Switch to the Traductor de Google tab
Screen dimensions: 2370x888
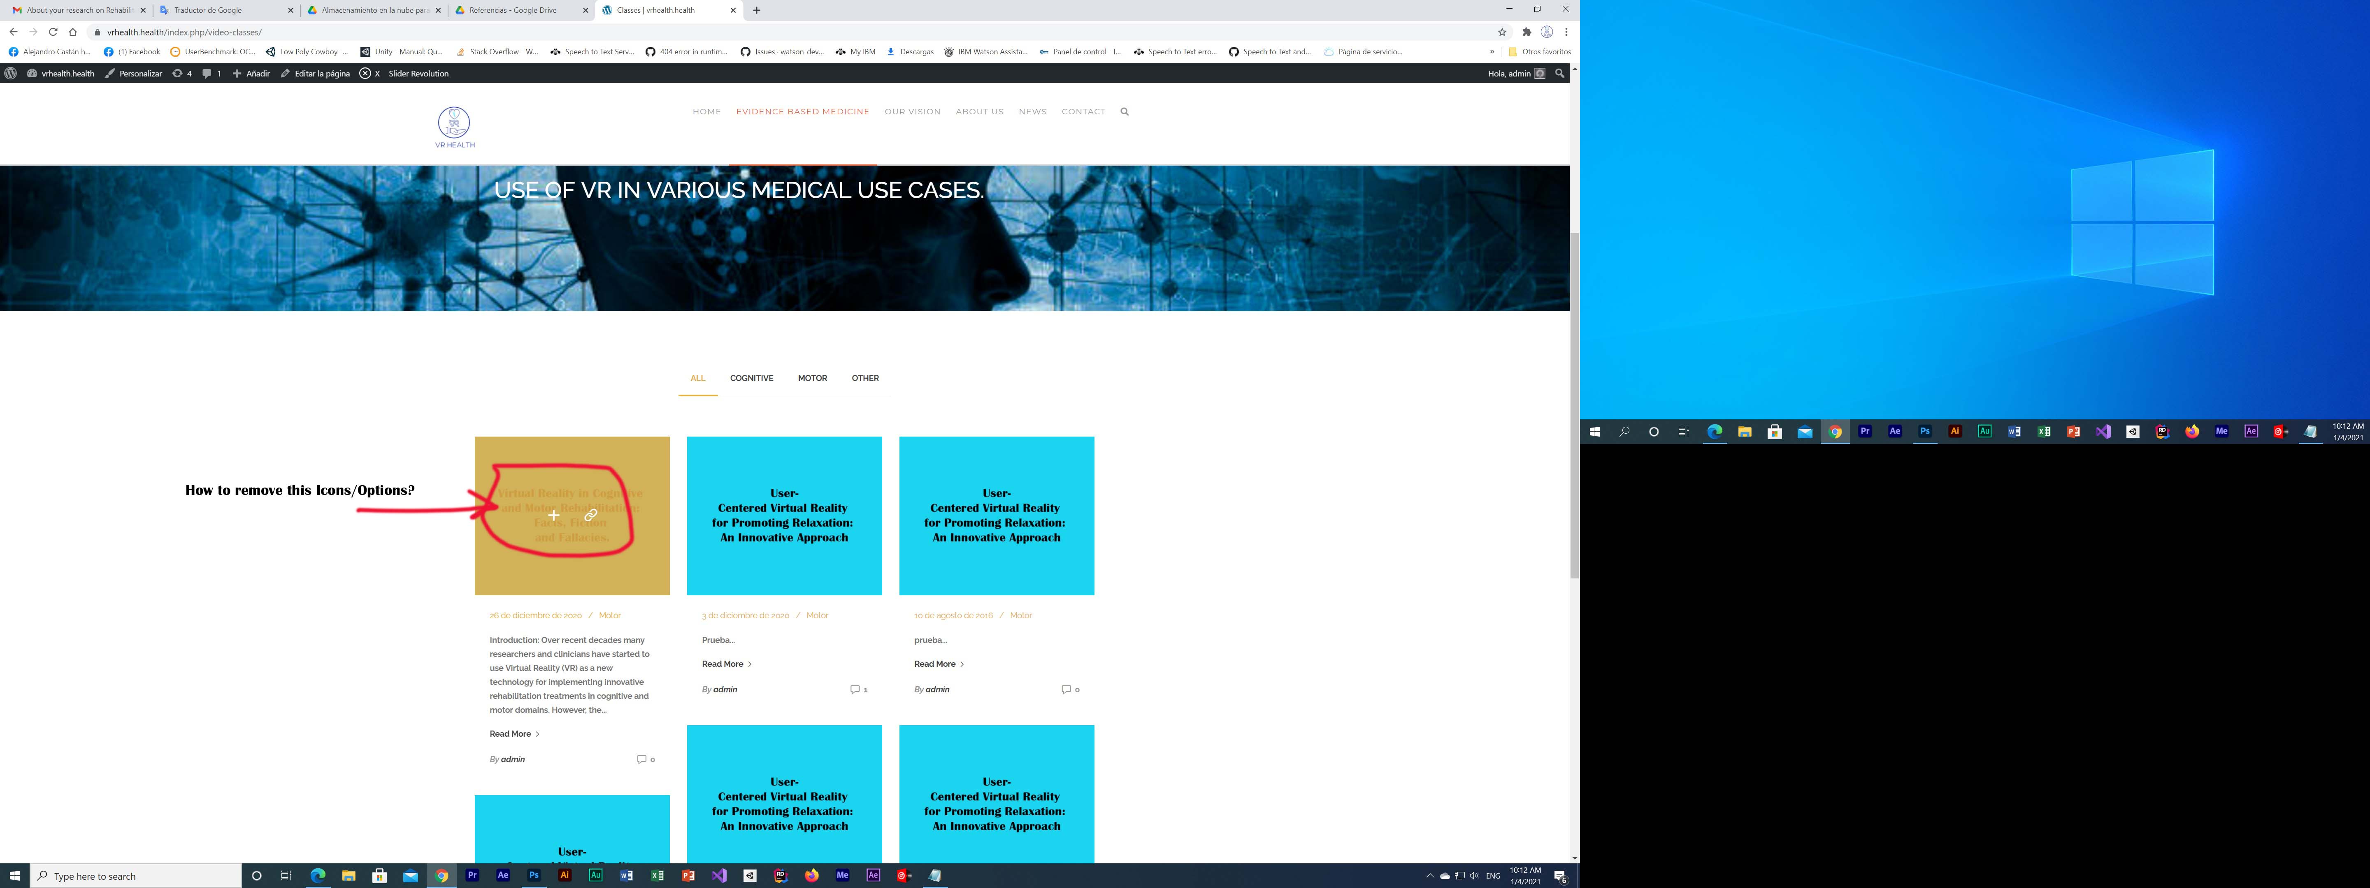point(227,10)
